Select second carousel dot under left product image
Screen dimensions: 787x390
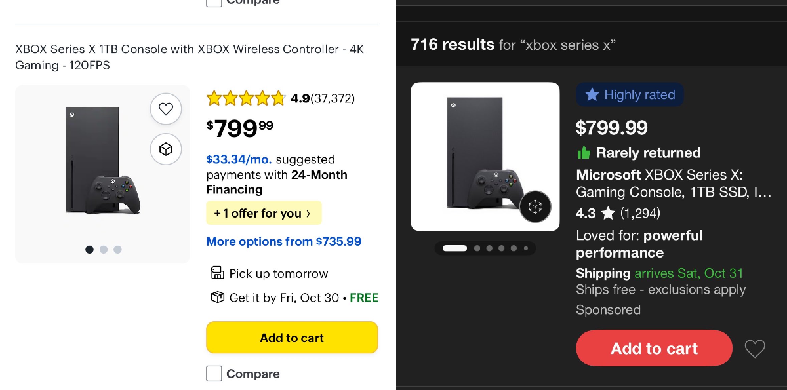pos(104,250)
